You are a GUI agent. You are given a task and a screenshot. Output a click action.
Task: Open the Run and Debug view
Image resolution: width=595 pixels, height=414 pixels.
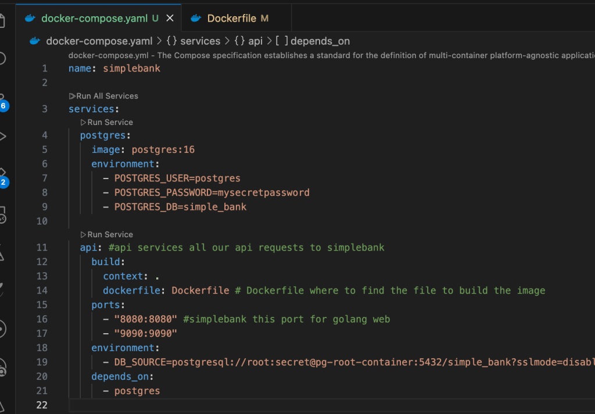pyautogui.click(x=2, y=137)
